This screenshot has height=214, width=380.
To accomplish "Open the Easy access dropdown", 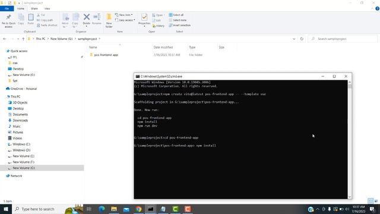I will point(125,20).
